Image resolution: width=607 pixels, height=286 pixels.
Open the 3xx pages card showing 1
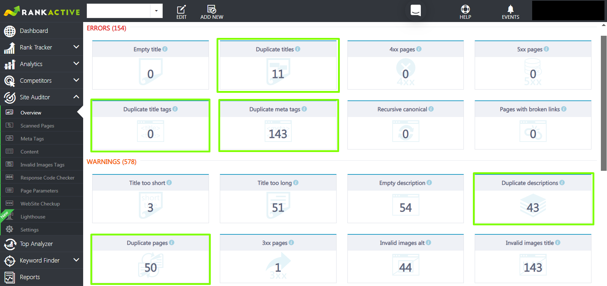278,259
